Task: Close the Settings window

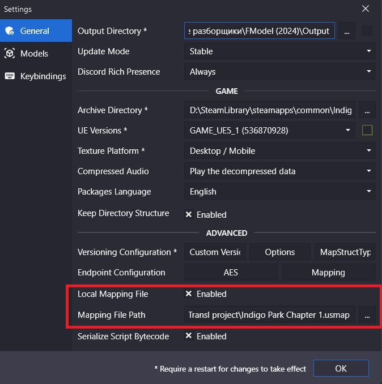Action: [x=366, y=9]
